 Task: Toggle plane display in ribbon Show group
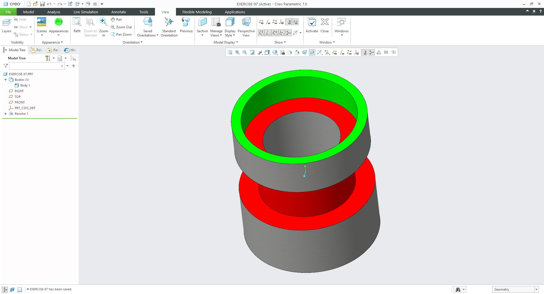click(261, 22)
